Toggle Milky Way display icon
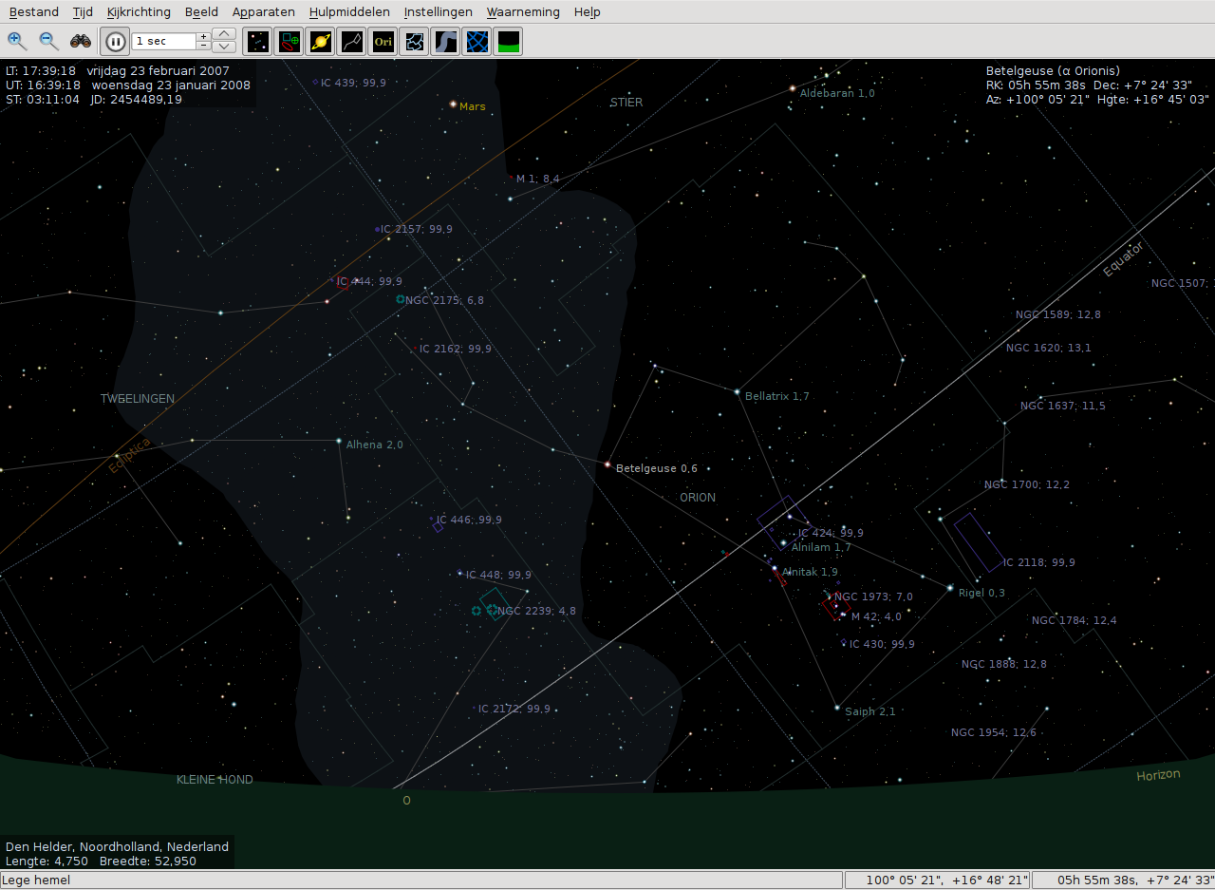 point(445,42)
